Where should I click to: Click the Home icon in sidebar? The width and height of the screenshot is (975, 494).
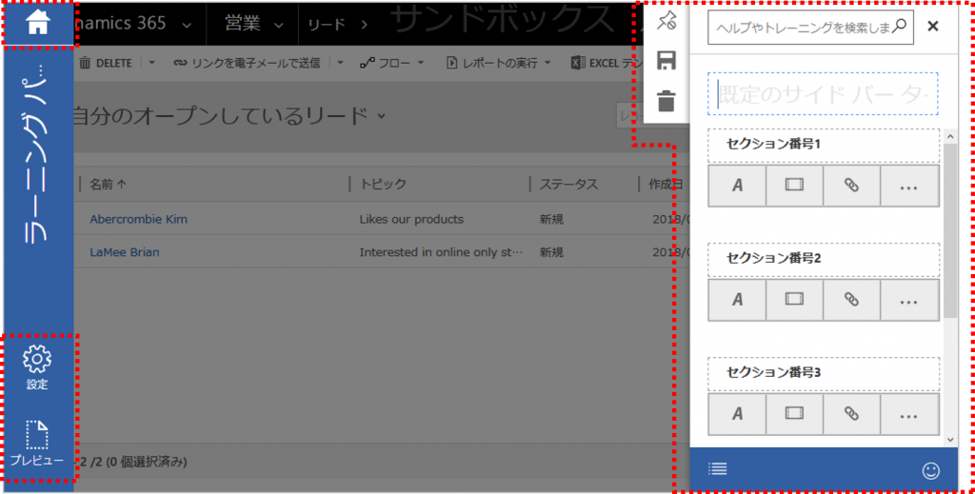37,25
